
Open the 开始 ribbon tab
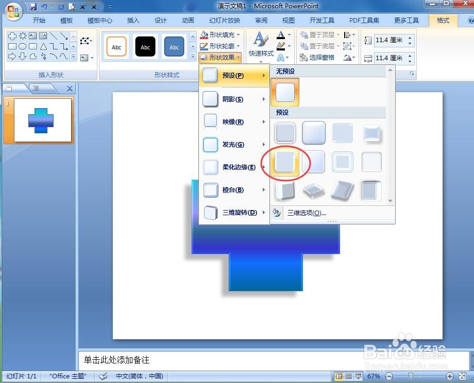click(39, 21)
